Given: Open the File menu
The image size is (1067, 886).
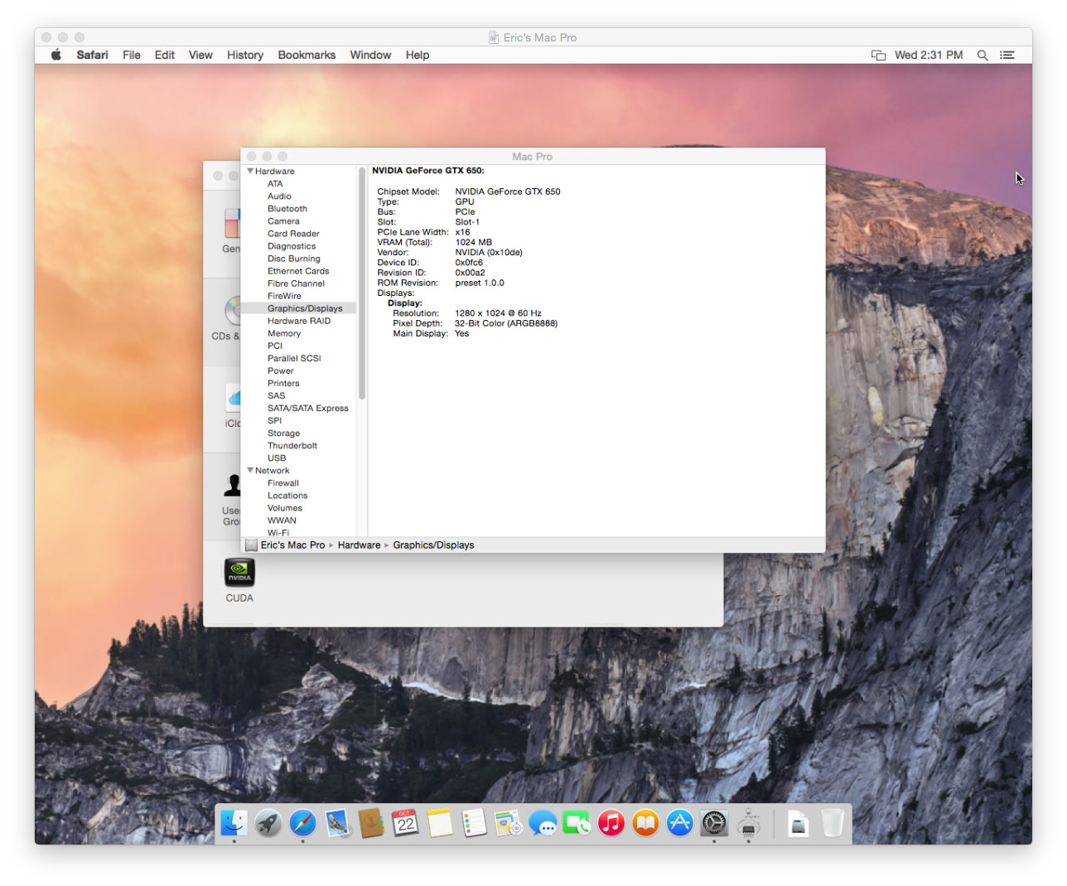Looking at the screenshot, I should 132,55.
